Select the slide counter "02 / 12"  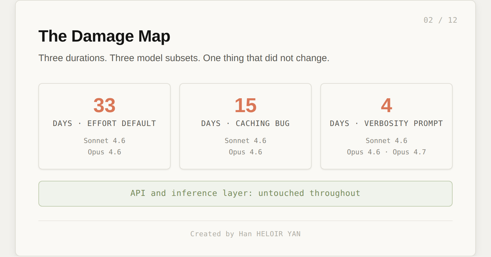[440, 20]
